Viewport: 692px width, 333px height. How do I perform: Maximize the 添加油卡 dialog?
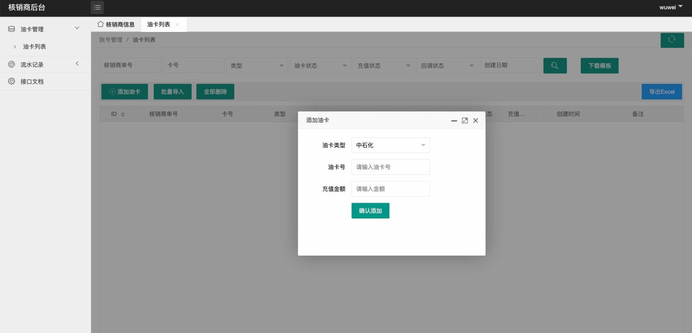click(x=465, y=121)
